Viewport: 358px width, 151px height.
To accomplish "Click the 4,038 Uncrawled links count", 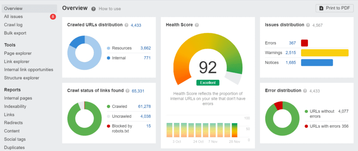I will (145, 116).
